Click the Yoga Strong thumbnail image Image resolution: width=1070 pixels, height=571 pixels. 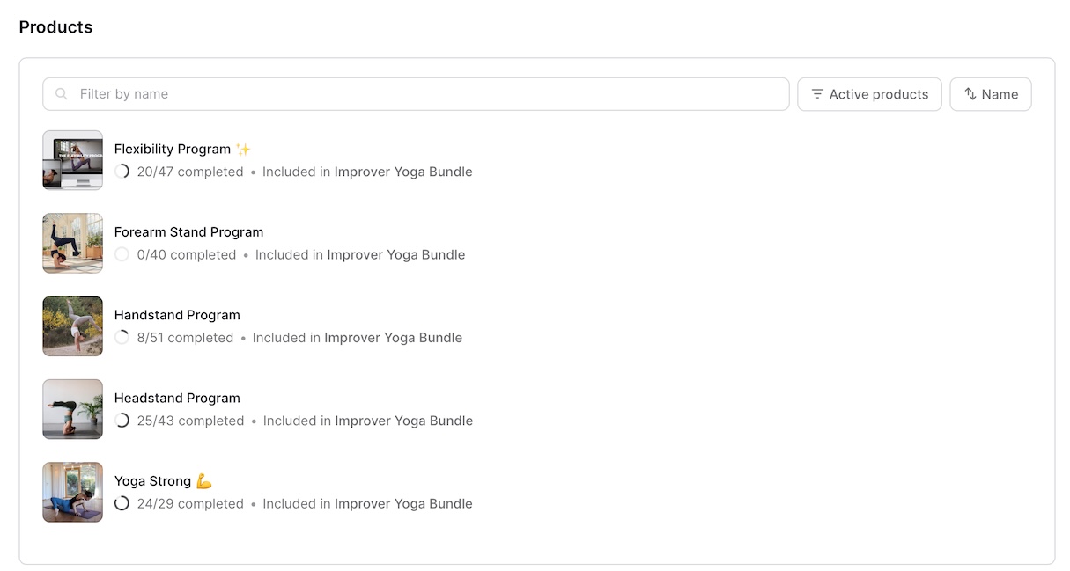73,492
